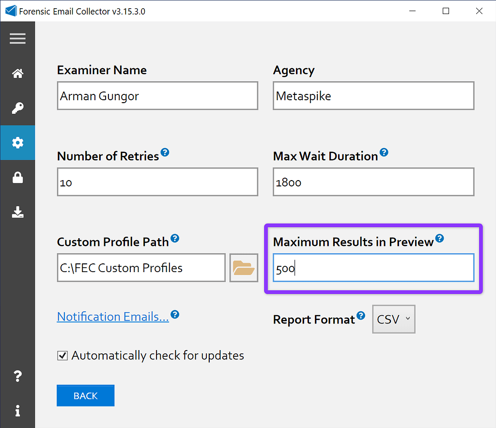Open Help via the question mark sidebar icon
496x428 pixels.
click(x=17, y=376)
